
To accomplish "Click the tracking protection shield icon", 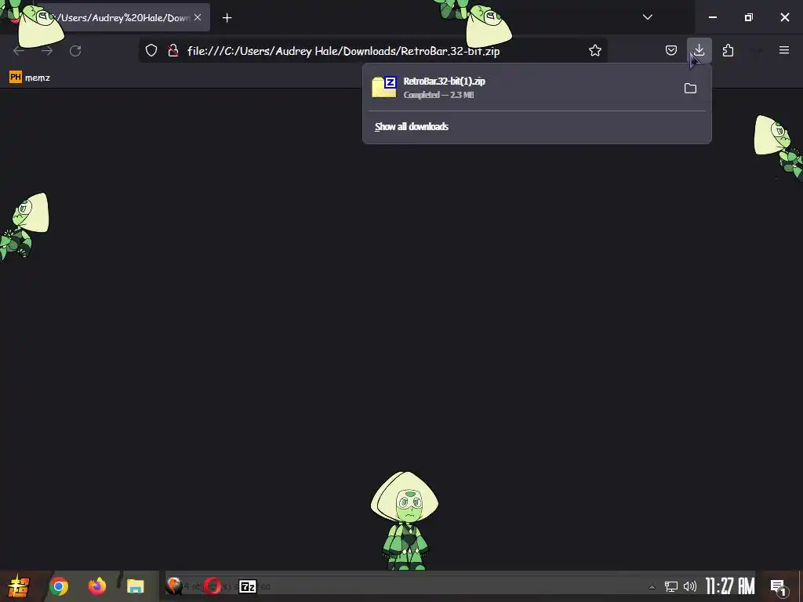I will coord(151,50).
